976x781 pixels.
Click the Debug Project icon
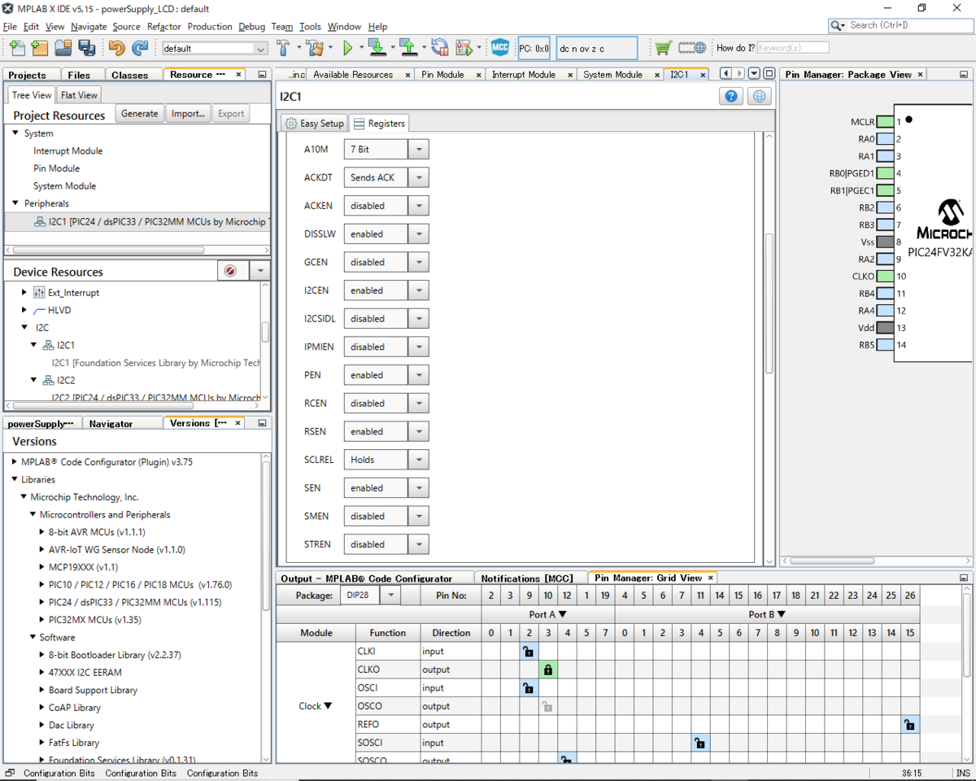click(464, 48)
